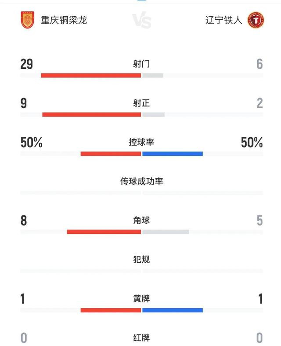Select the 重庆铜梁龙 team name
This screenshot has width=281, height=346.
64,20
